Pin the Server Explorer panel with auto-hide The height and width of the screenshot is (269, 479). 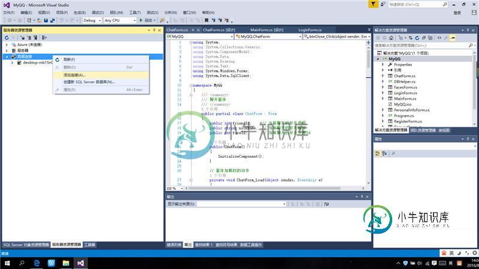click(154, 30)
